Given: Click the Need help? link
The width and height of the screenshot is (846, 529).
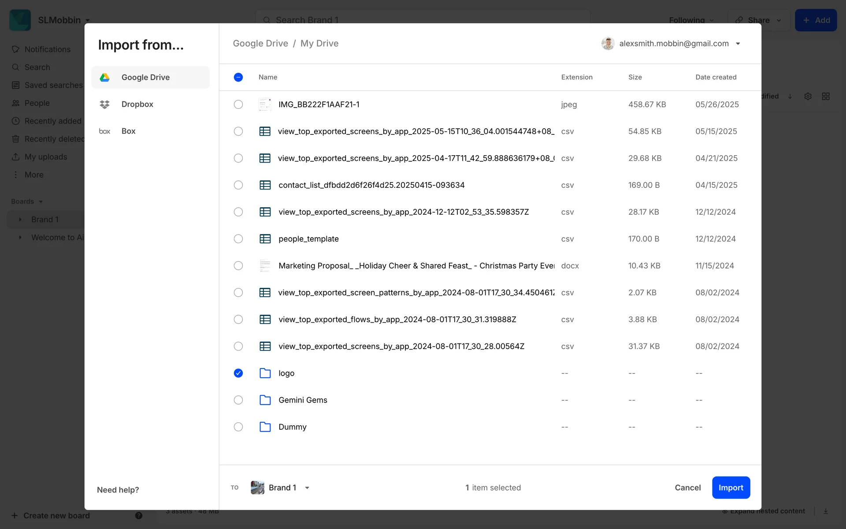Looking at the screenshot, I should 118,490.
